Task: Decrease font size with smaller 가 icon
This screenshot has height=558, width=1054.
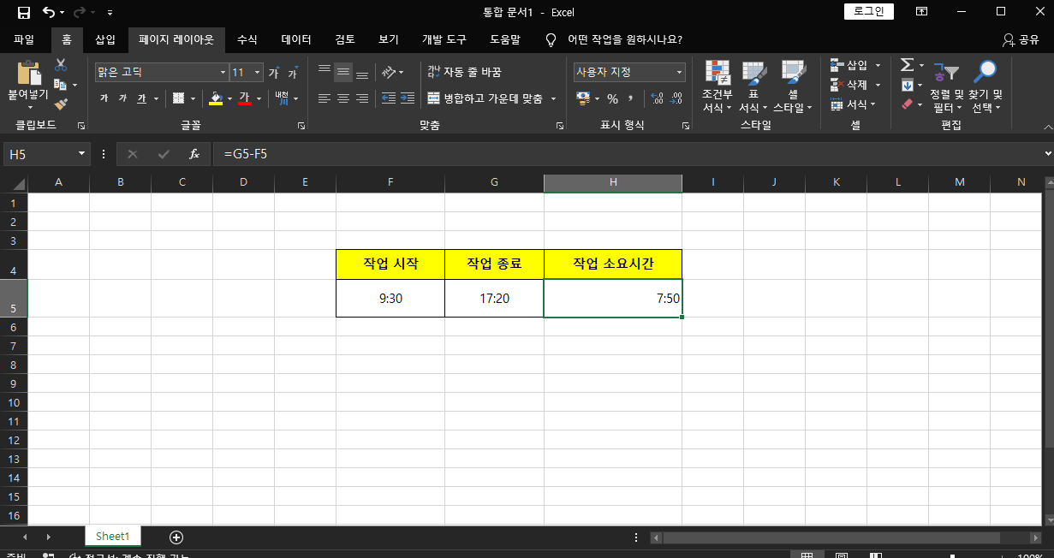Action: coord(293,73)
